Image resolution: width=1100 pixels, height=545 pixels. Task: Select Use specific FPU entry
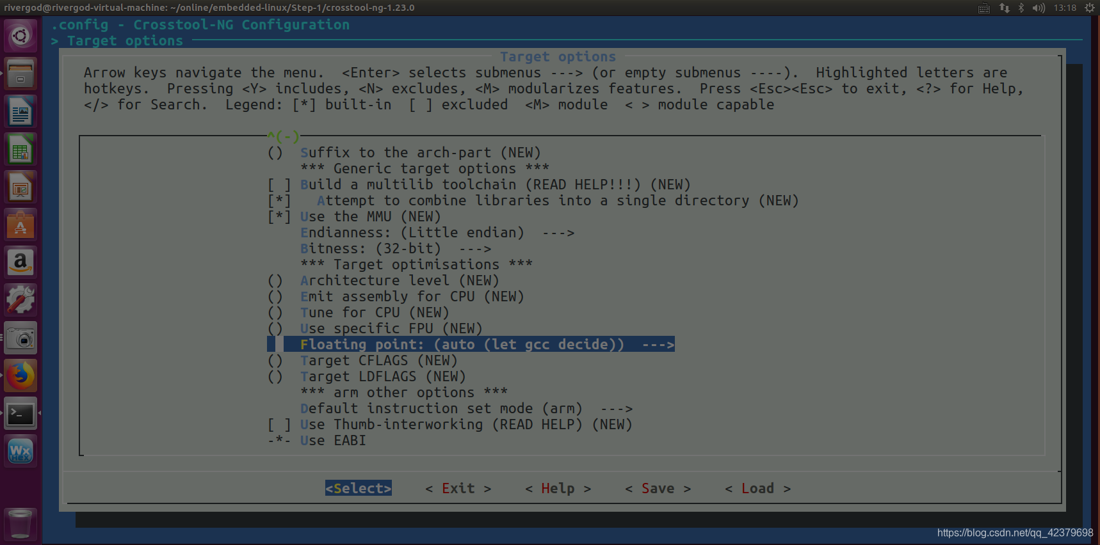[x=375, y=329]
